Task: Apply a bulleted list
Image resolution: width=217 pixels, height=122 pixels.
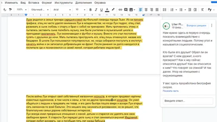Action: 181,10
